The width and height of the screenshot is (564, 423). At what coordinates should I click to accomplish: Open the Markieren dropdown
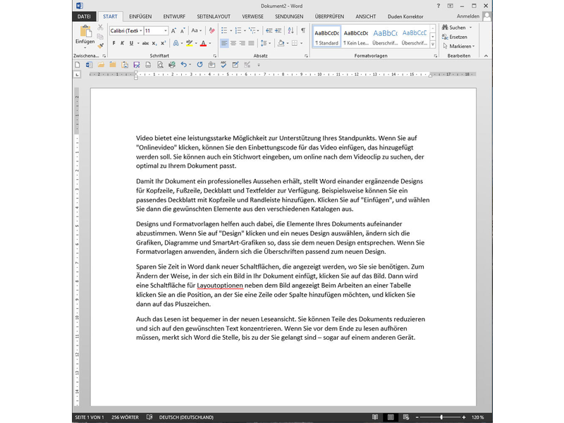click(x=459, y=46)
